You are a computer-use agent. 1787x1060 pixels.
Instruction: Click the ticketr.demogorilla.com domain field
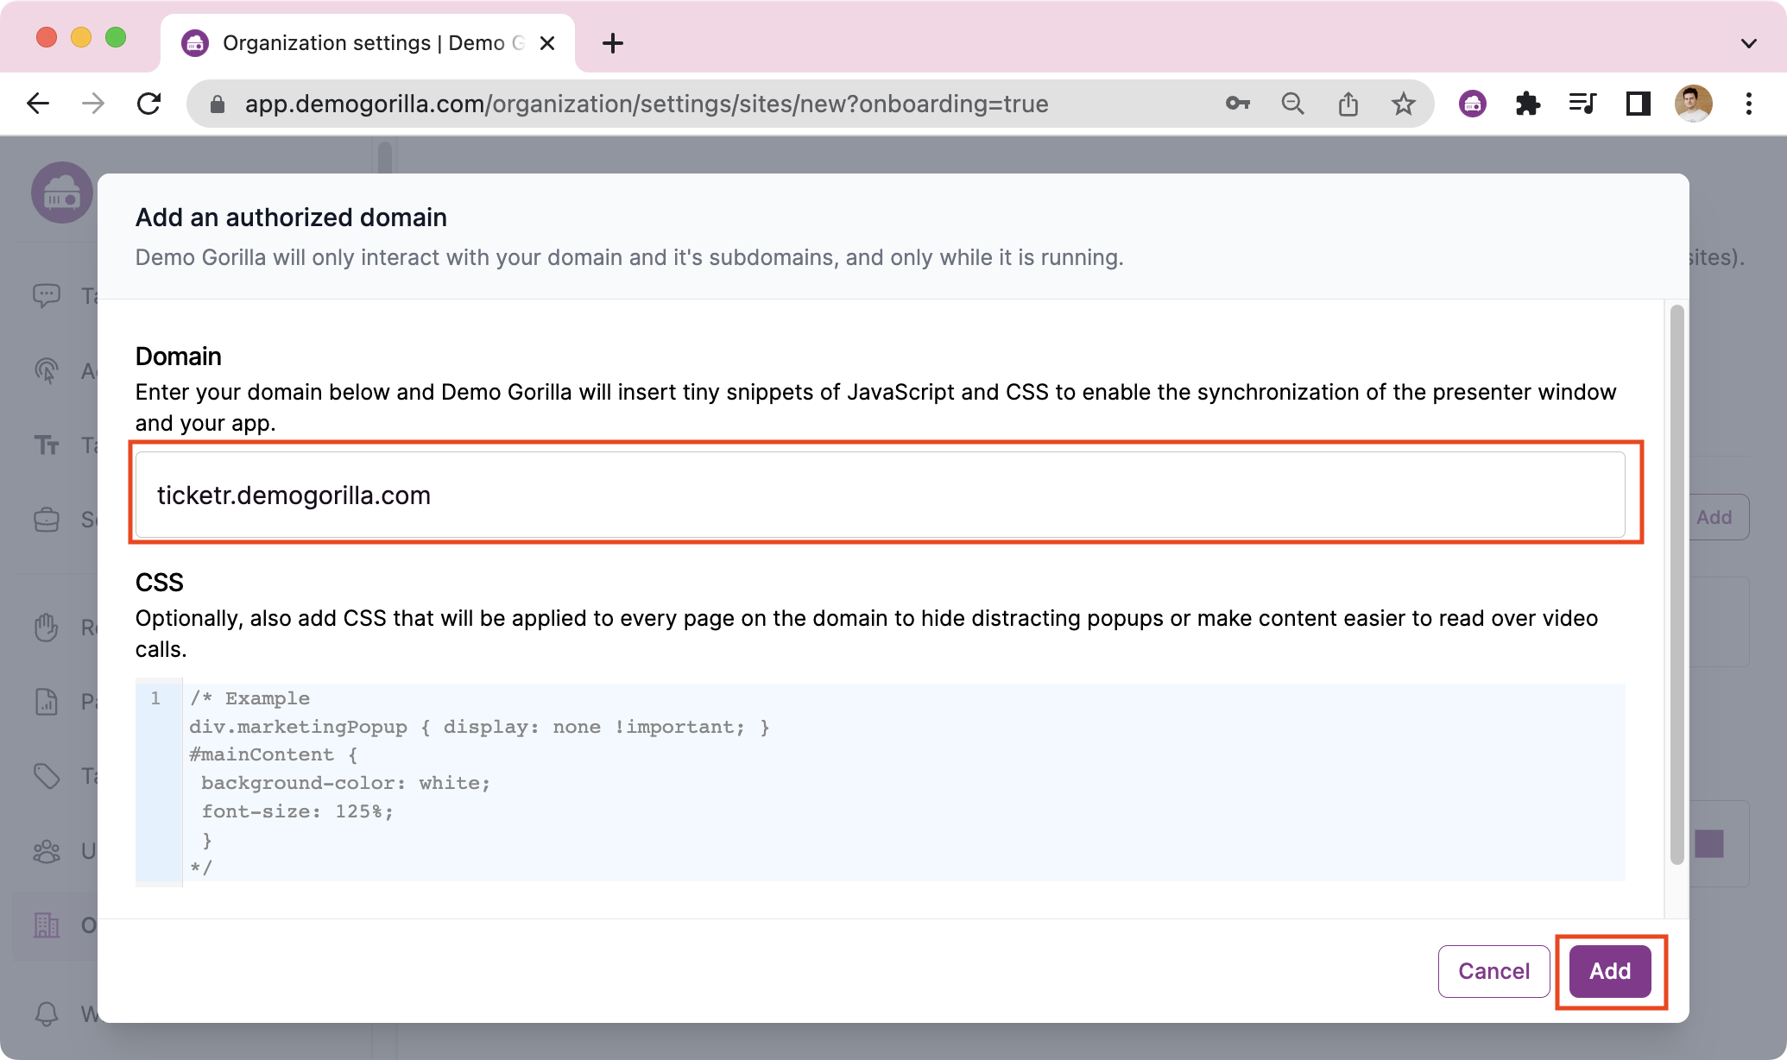tap(887, 495)
